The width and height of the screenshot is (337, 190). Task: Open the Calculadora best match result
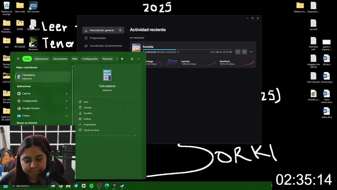click(x=43, y=77)
